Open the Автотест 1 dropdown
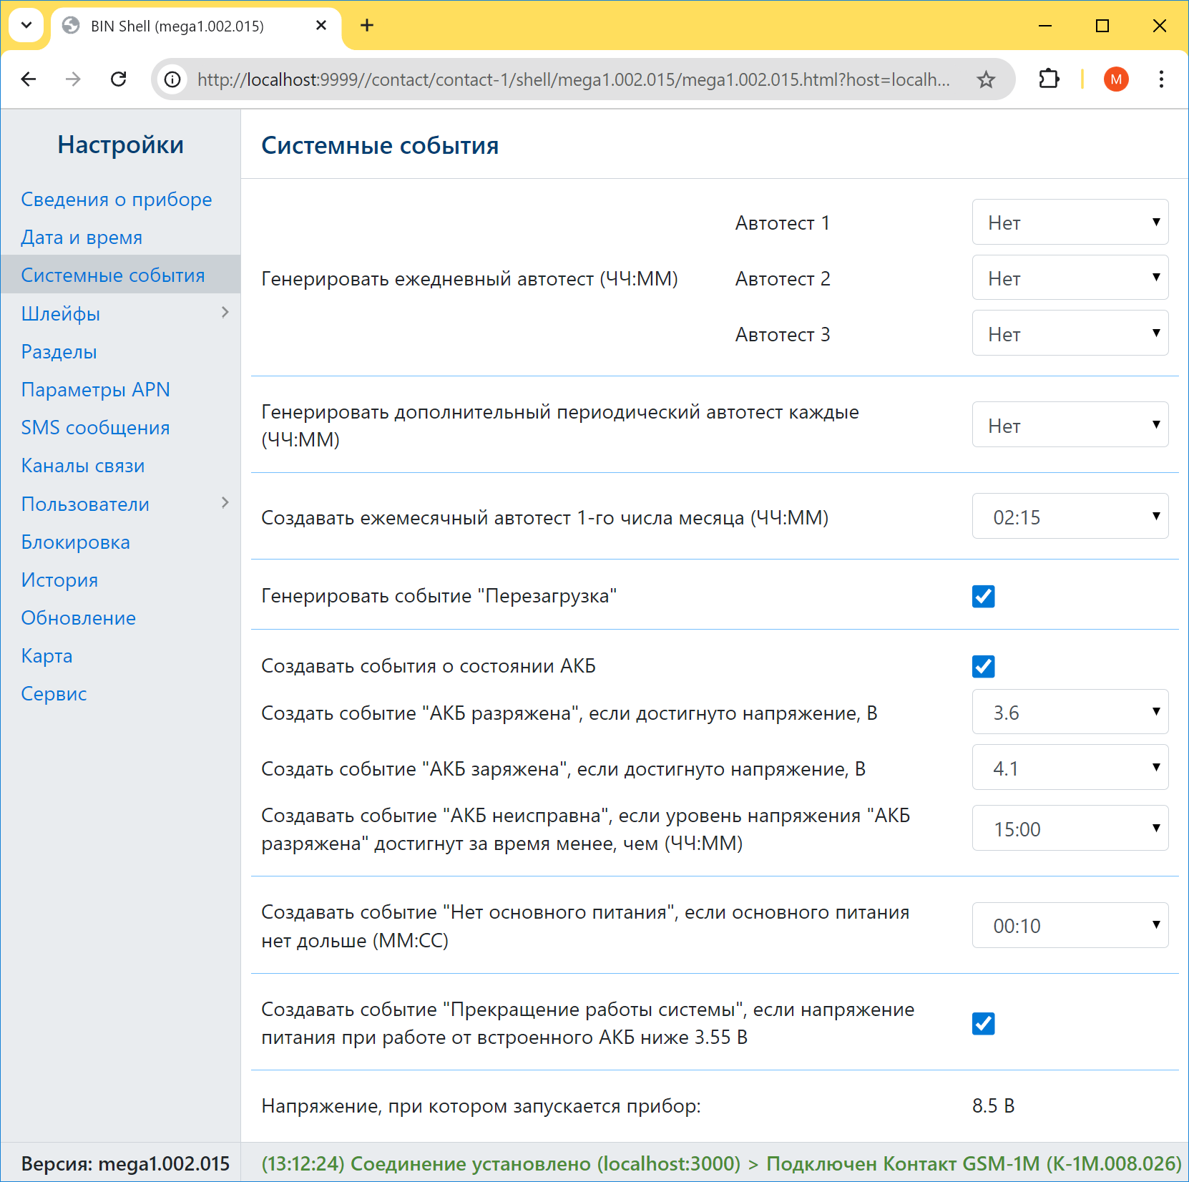This screenshot has height=1182, width=1189. tap(1070, 223)
